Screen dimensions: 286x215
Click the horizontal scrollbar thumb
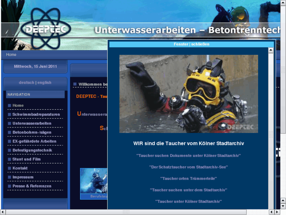point(126,212)
